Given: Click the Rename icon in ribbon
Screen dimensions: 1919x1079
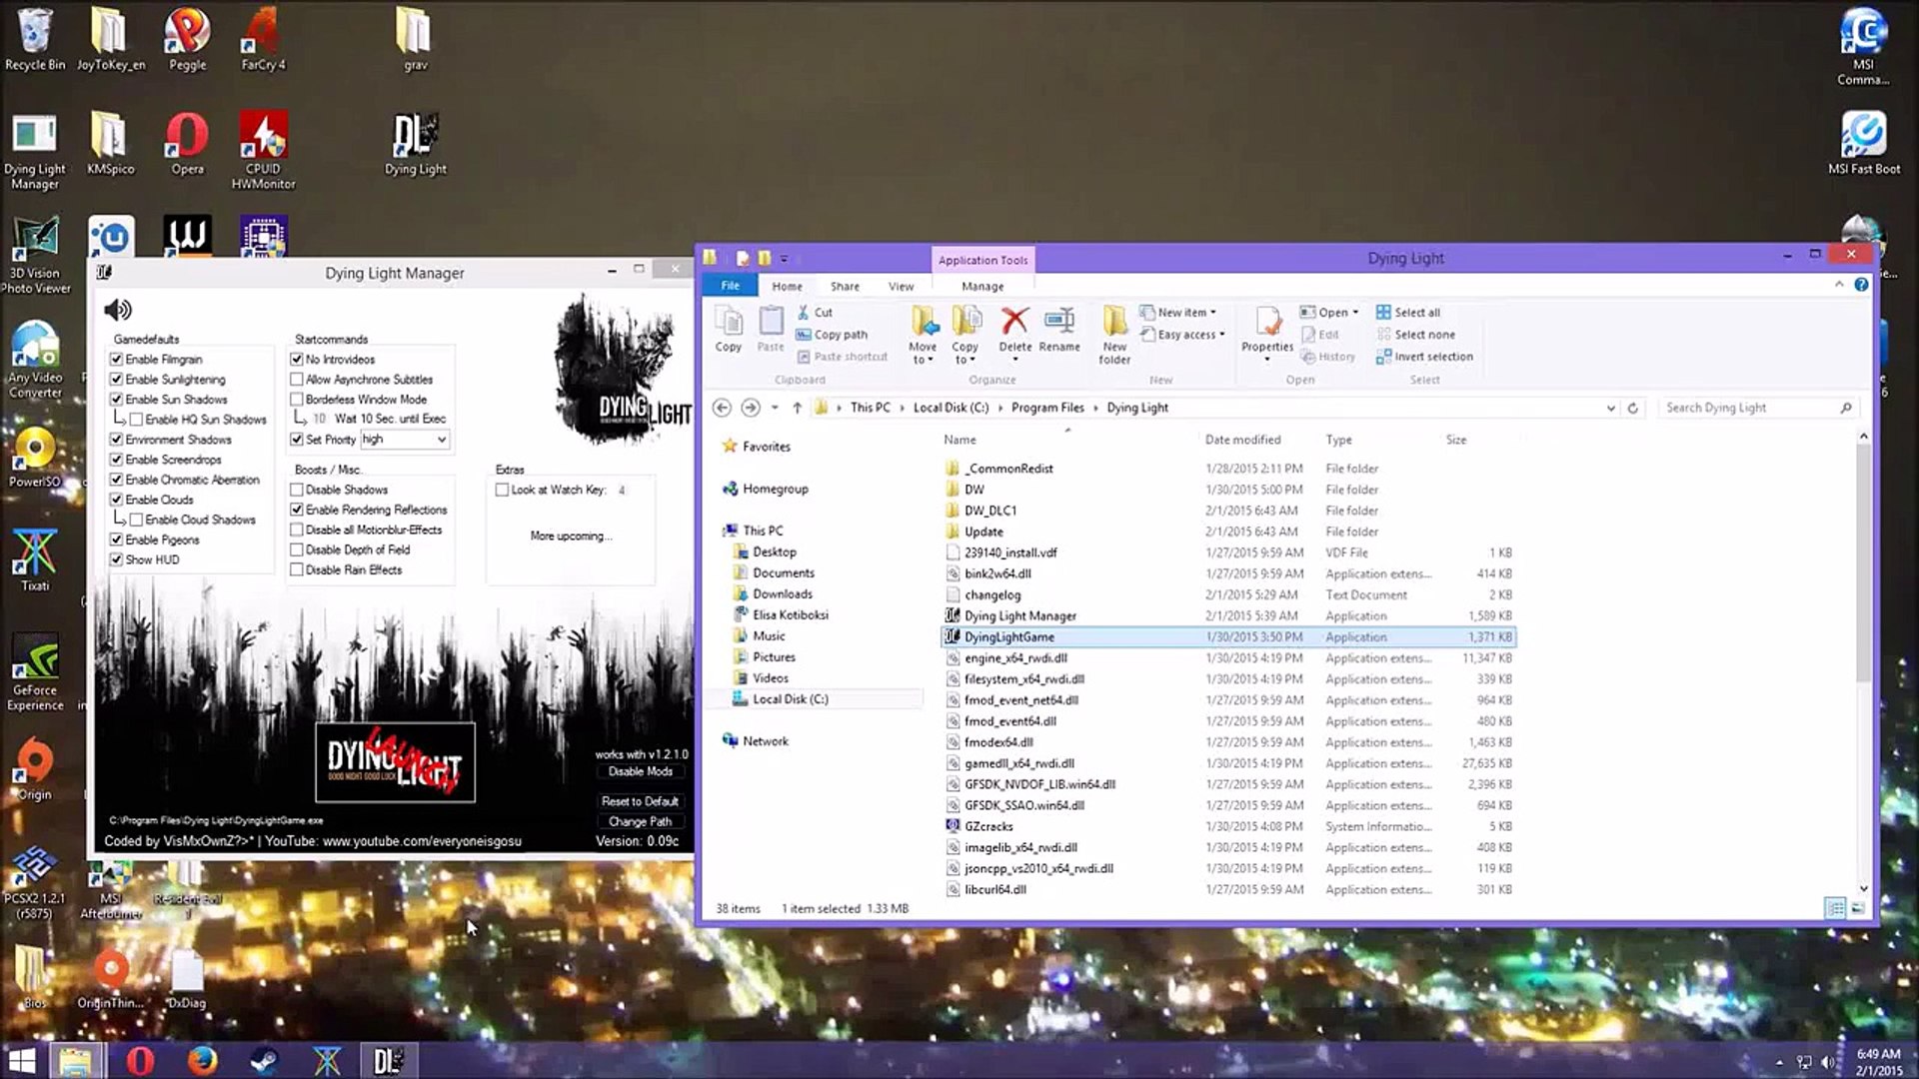Looking at the screenshot, I should (1058, 322).
